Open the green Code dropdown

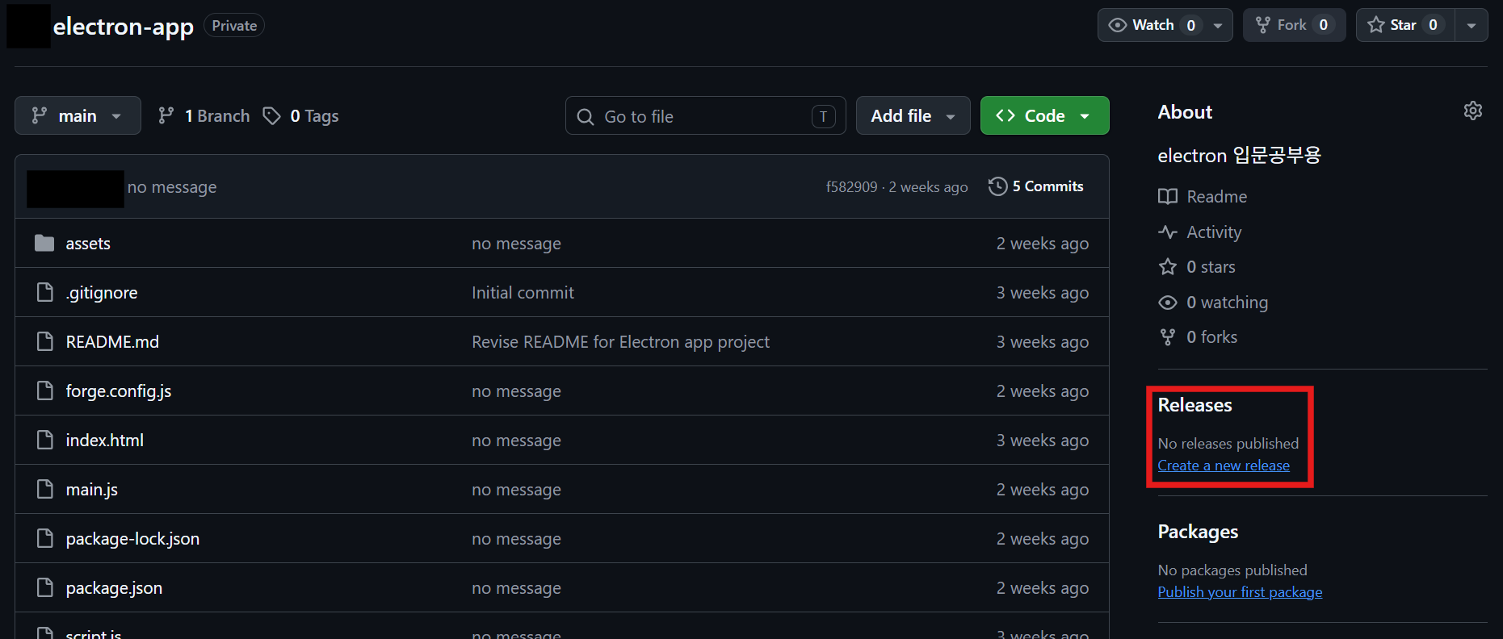click(x=1044, y=115)
